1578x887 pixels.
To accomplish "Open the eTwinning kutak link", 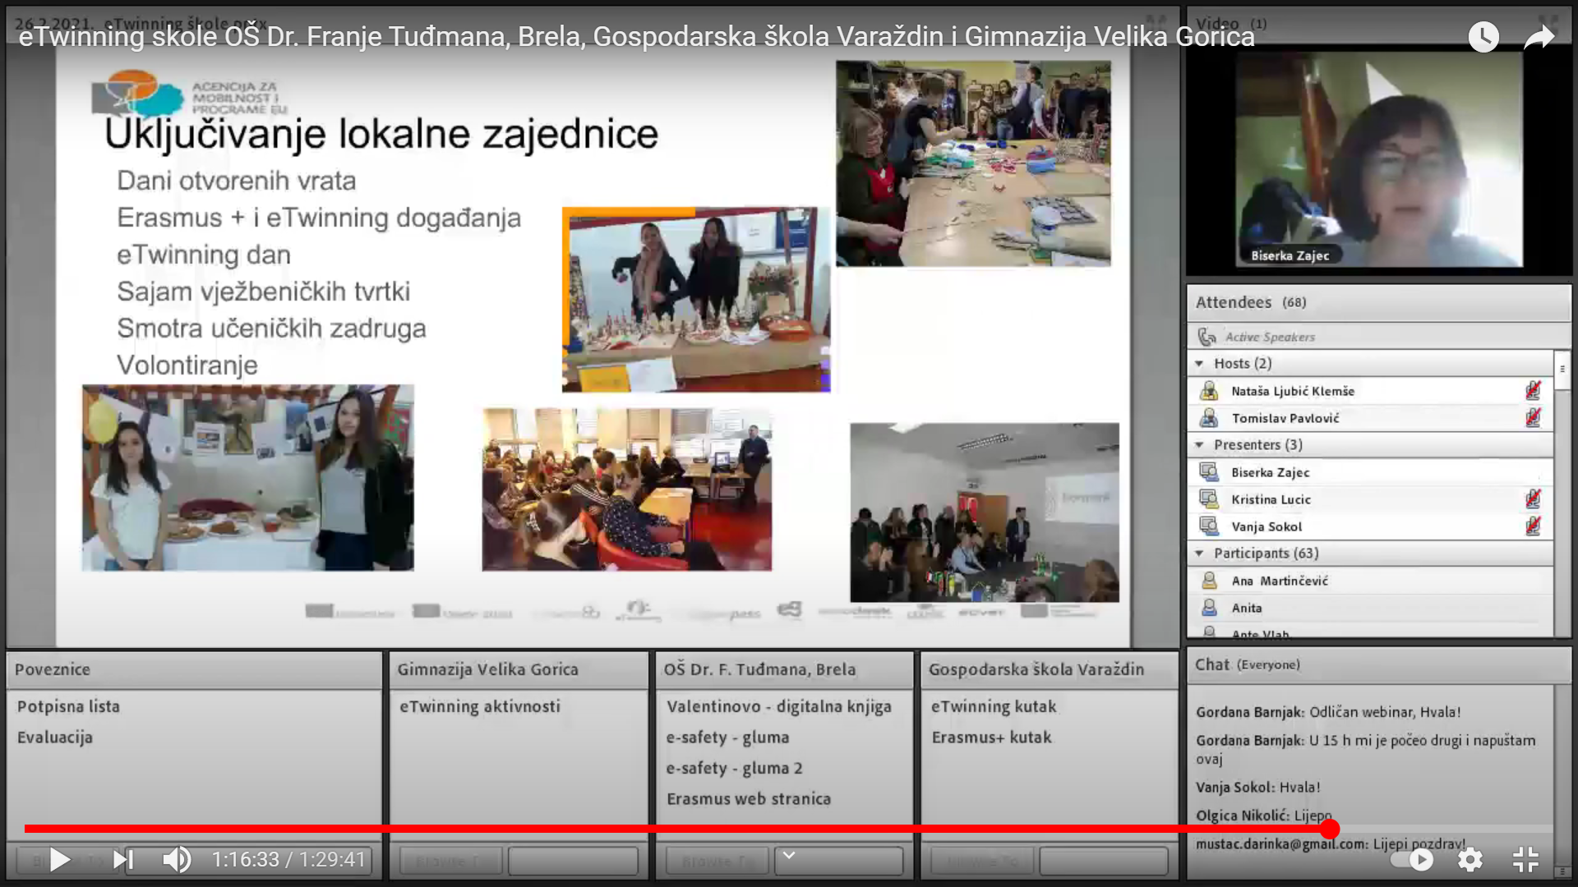I will coord(994,706).
